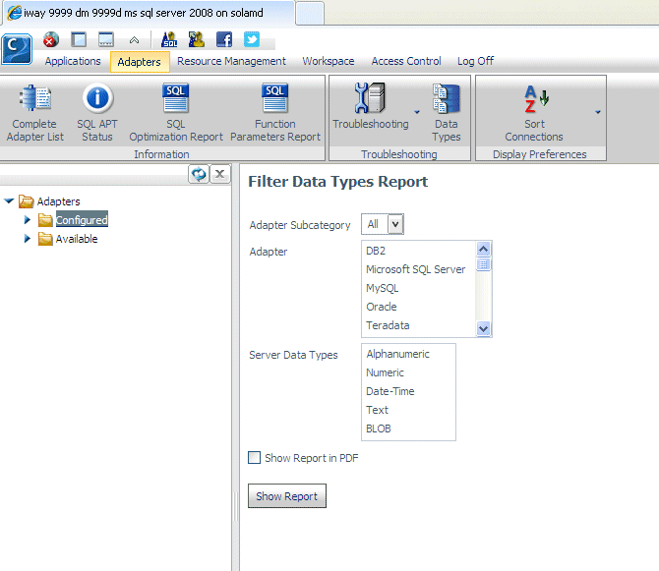Select Oracle in Adapter list
Image resolution: width=659 pixels, height=571 pixels.
[x=419, y=307]
